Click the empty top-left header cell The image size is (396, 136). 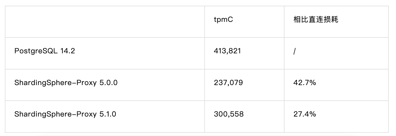click(105, 22)
